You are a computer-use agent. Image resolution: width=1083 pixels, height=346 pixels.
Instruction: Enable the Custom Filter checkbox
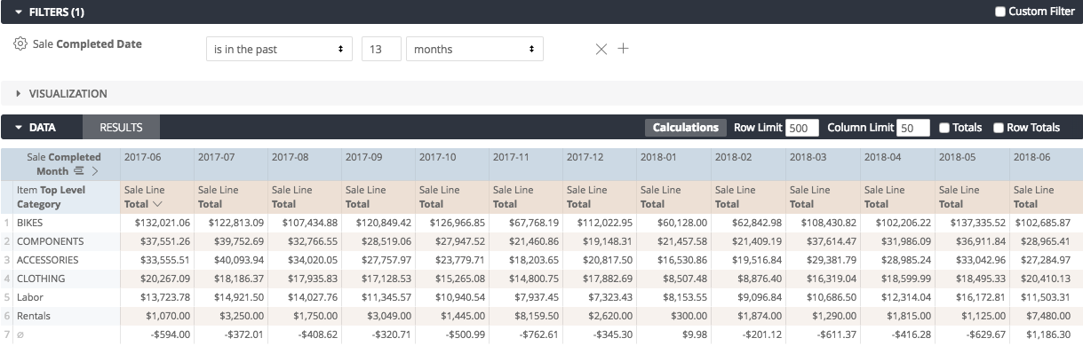point(1001,12)
